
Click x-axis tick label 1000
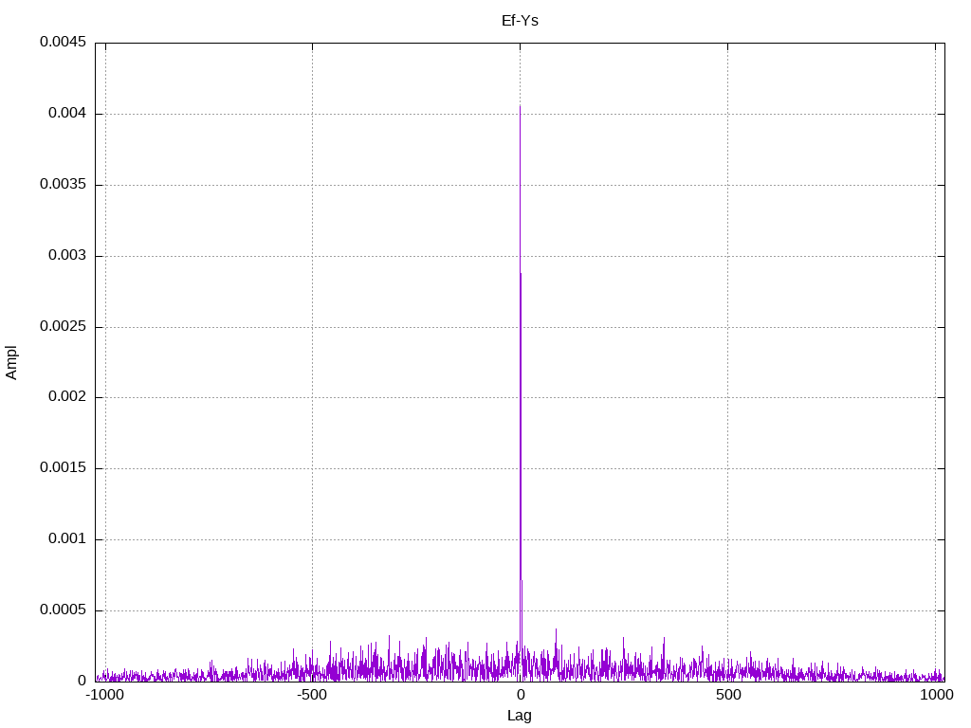pos(936,695)
